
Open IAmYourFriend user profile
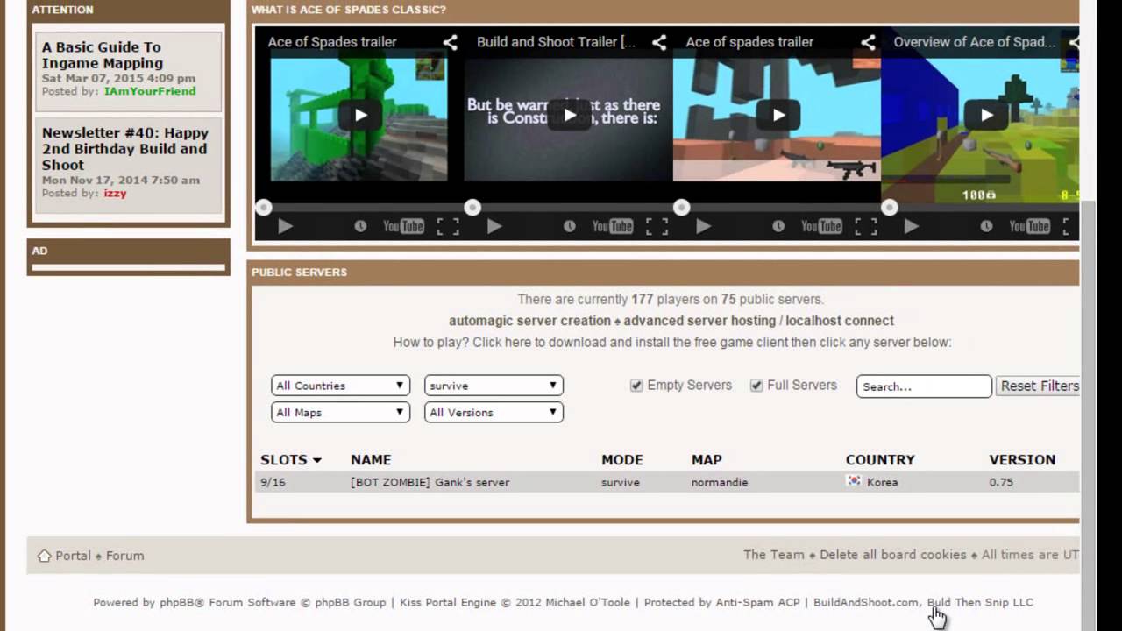point(150,91)
